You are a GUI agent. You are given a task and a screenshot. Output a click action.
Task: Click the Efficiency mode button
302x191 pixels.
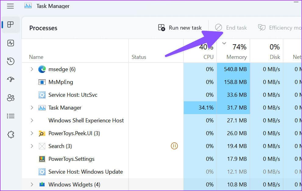[280, 27]
